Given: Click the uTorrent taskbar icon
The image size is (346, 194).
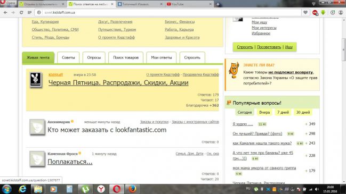Looking at the screenshot, I should point(85,189).
